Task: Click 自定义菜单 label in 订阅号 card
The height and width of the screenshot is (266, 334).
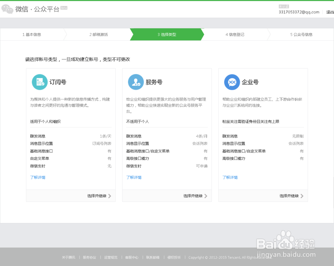Action: point(39,159)
